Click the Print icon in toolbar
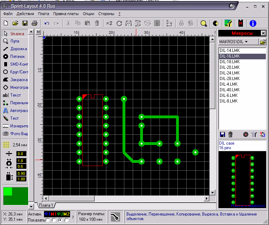Viewport: 269px width, 225px height. (35, 23)
